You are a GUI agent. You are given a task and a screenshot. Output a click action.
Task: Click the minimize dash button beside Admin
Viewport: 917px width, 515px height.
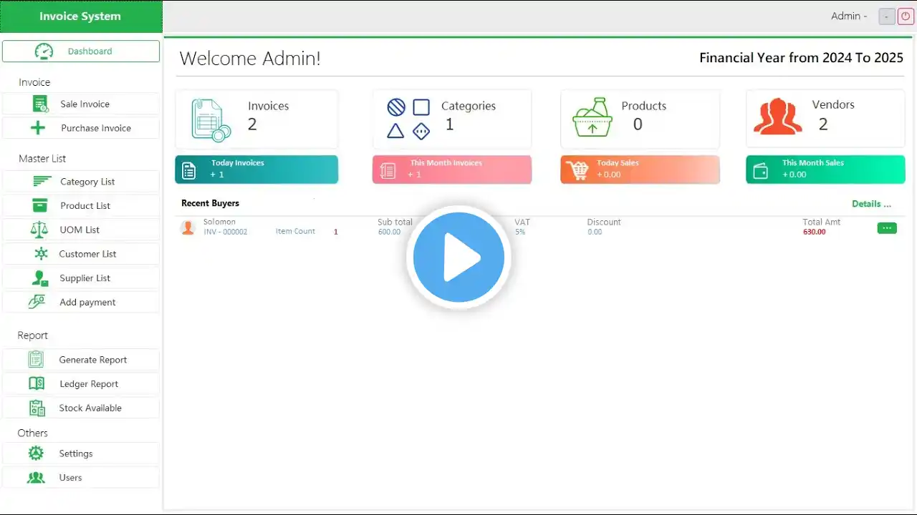tap(887, 16)
